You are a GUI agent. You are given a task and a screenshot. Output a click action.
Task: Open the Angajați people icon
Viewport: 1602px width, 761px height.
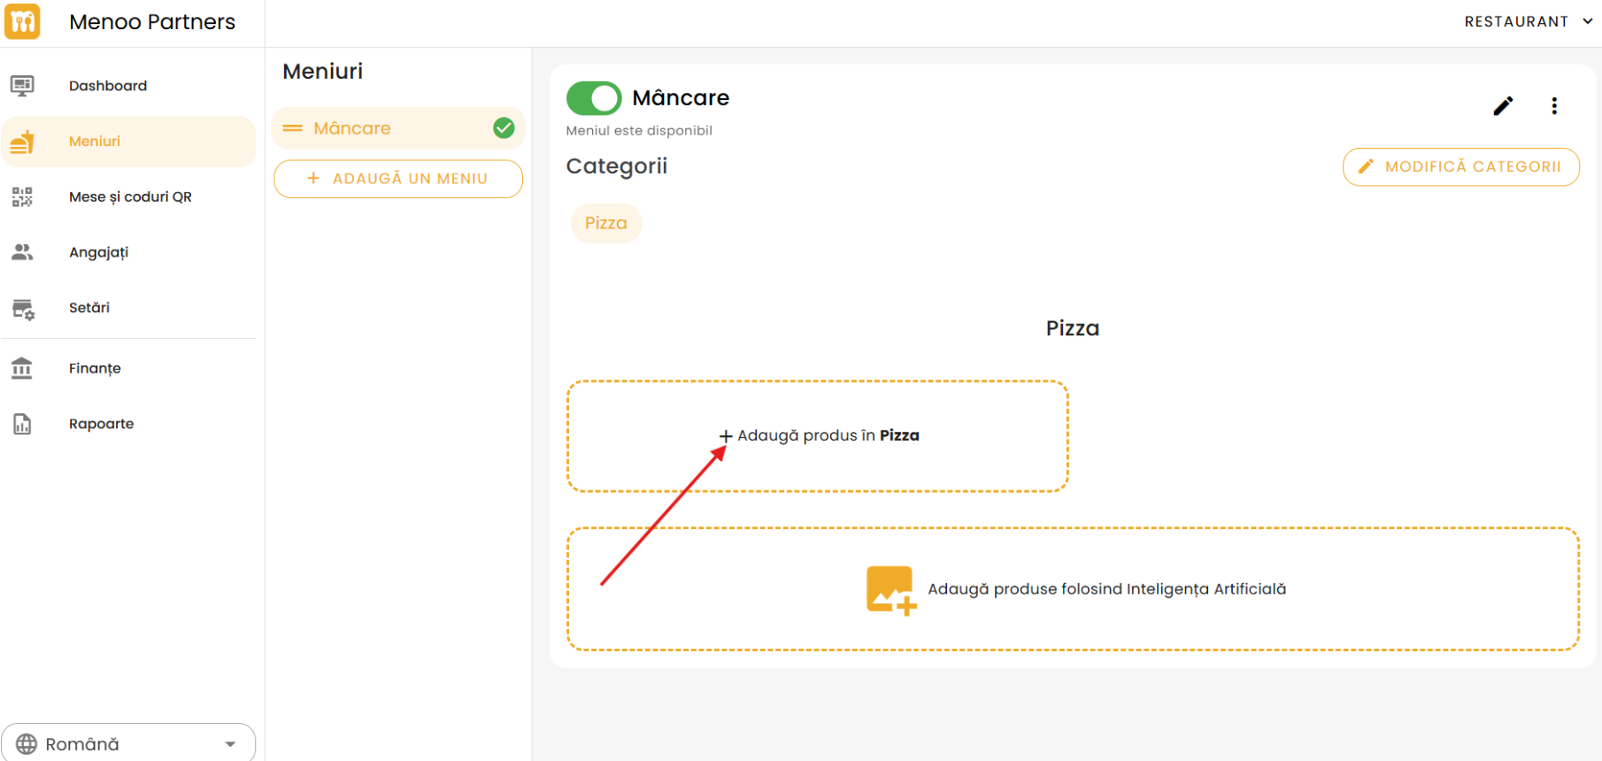[22, 252]
